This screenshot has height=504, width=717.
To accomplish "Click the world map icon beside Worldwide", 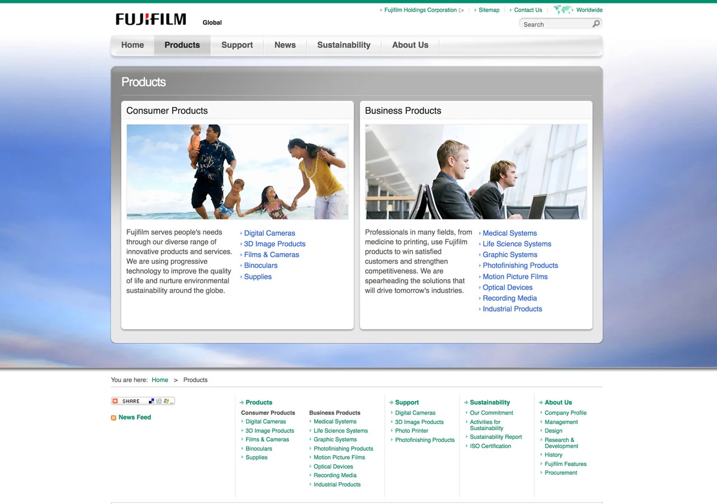I will tap(563, 10).
